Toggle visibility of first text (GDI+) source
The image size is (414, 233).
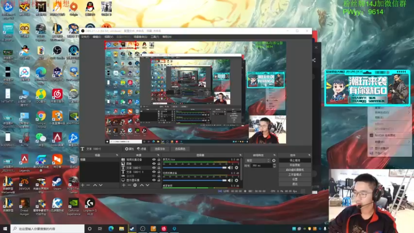coord(154,168)
